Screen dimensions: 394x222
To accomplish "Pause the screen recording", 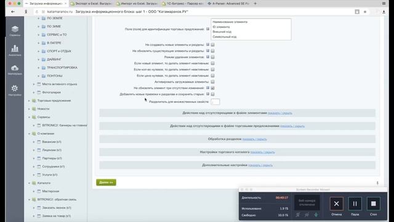I will [x=355, y=203].
